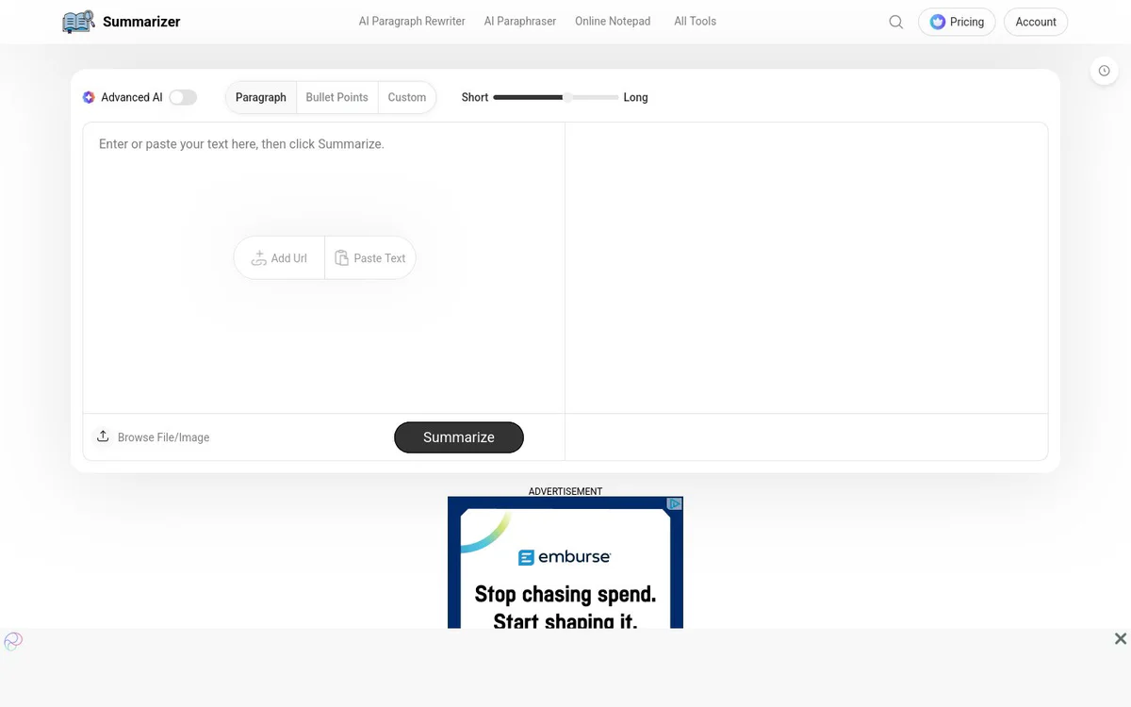Click the text input area placeholder
1131x707 pixels.
(x=241, y=144)
